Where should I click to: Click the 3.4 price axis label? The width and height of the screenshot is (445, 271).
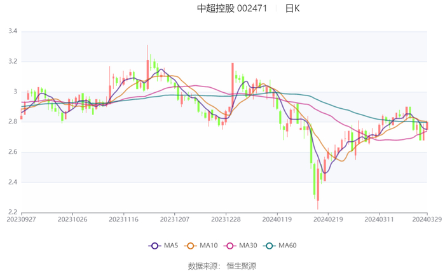pyautogui.click(x=12, y=31)
